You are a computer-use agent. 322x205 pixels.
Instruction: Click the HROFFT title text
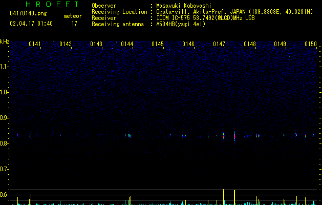click(x=53, y=4)
